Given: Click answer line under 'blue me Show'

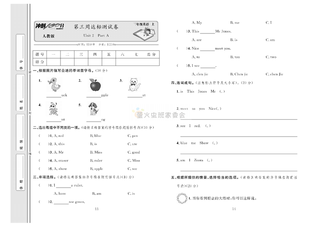Looking at the screenshot, I should pyautogui.click(x=239, y=153).
